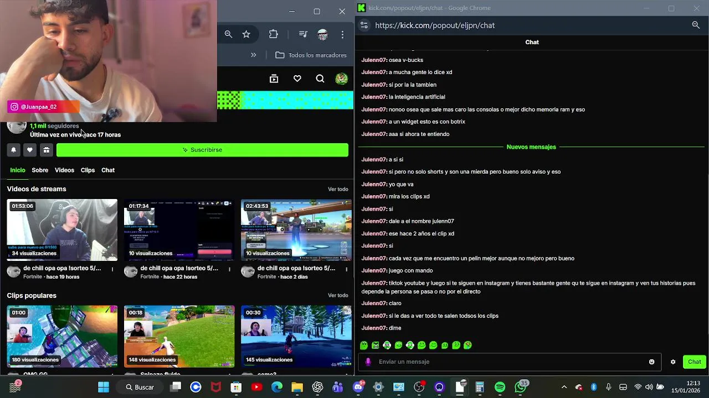The height and width of the screenshot is (398, 709).
Task: Open the 01:17:34 stream video thumbnail
Action: tap(179, 230)
